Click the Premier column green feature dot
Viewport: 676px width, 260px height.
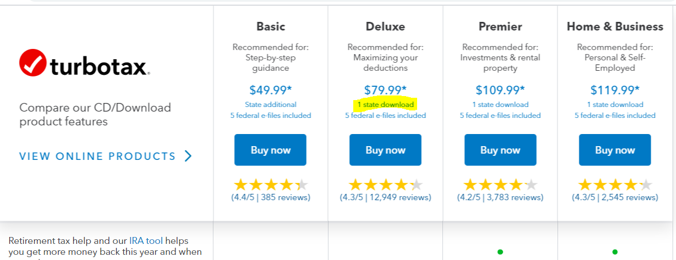[500, 252]
